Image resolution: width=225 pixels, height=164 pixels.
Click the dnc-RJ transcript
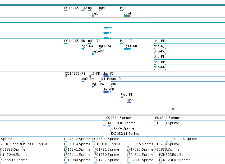pos(159,46)
